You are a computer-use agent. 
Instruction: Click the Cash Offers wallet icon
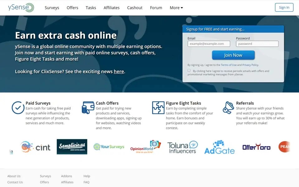pos(88,107)
